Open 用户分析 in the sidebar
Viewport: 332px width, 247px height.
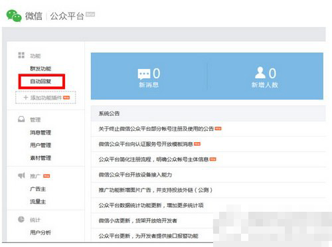tap(41, 232)
